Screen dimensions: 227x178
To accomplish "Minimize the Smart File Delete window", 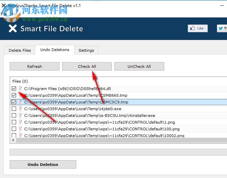I will [x=222, y=6].
